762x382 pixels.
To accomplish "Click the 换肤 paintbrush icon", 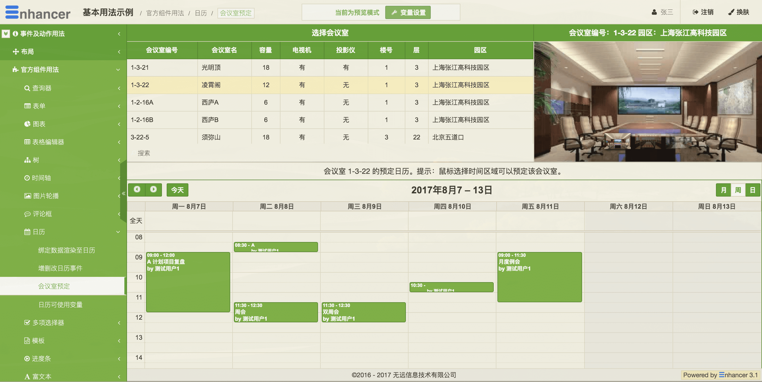I will click(731, 12).
